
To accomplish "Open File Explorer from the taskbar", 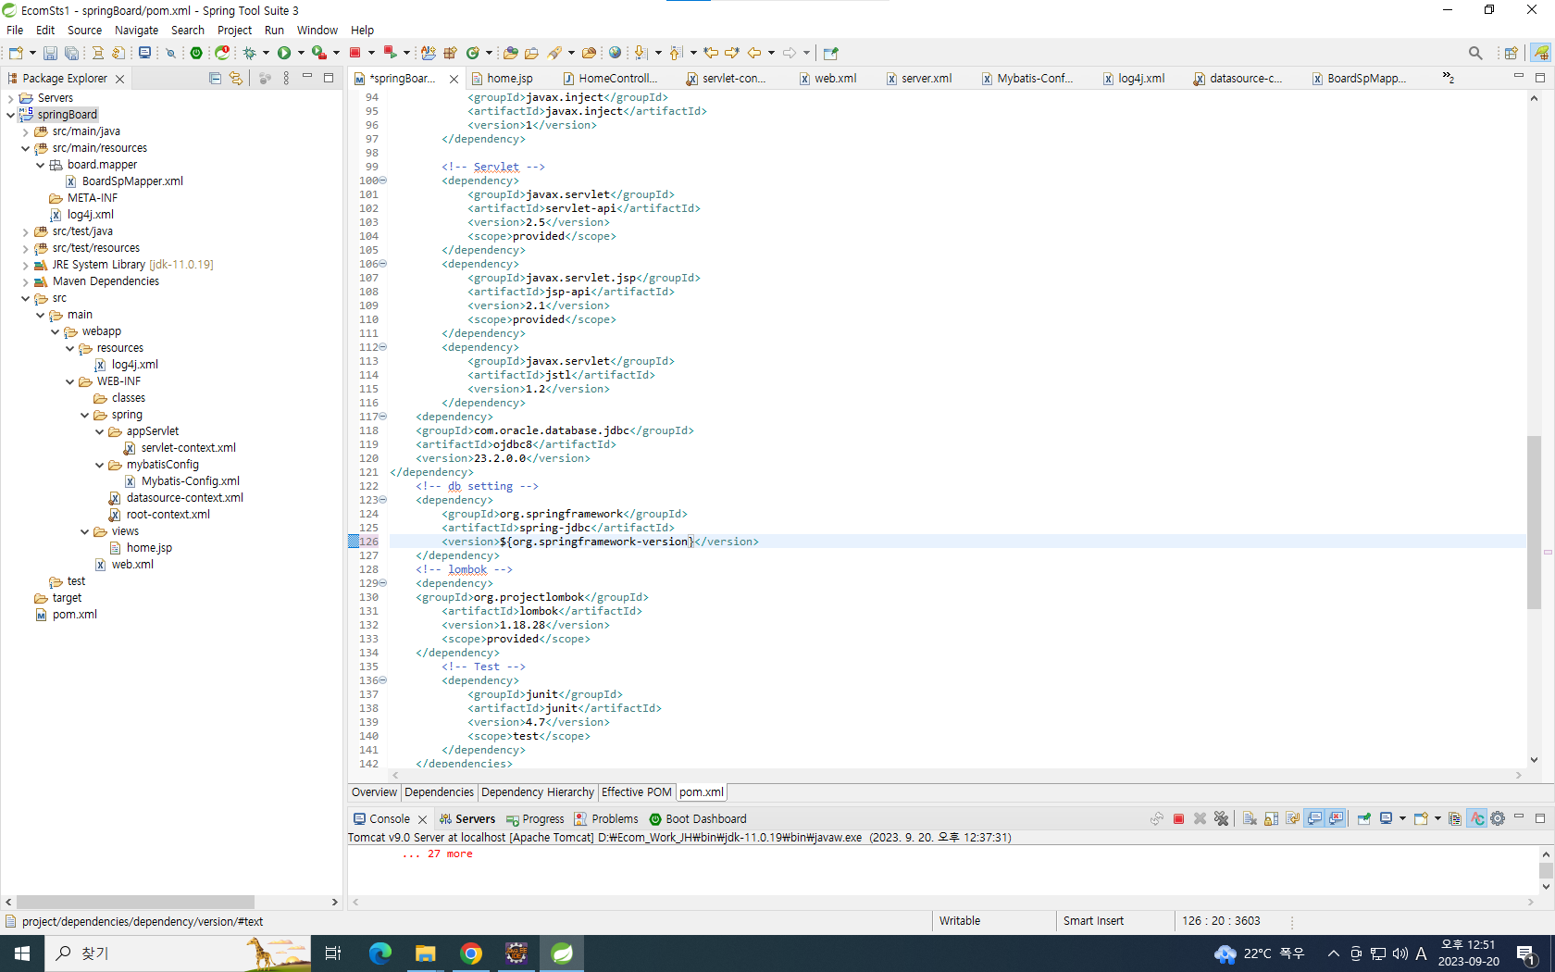I will [x=426, y=953].
